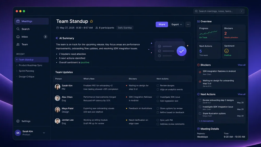Click the slash shortcut key icon
Screen dimensions: 261x147
pos(242,11)
